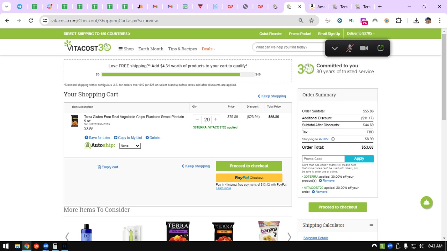Image resolution: width=447 pixels, height=251 pixels.
Task: Click the shipping info icon
Action: coord(333,139)
